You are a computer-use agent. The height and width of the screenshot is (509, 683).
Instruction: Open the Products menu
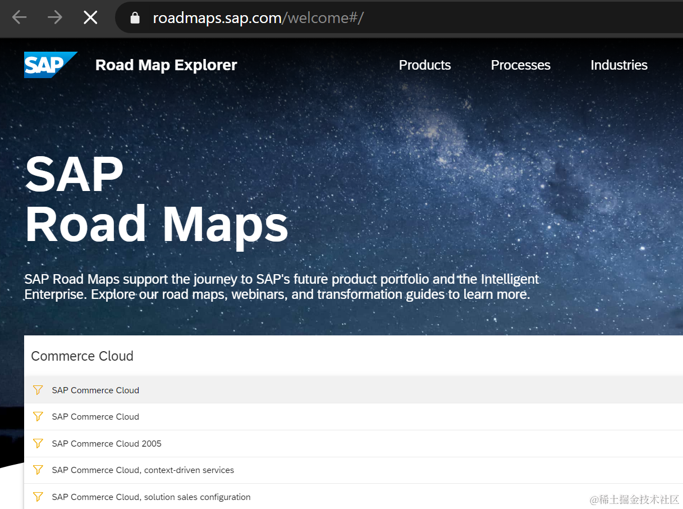(x=425, y=65)
